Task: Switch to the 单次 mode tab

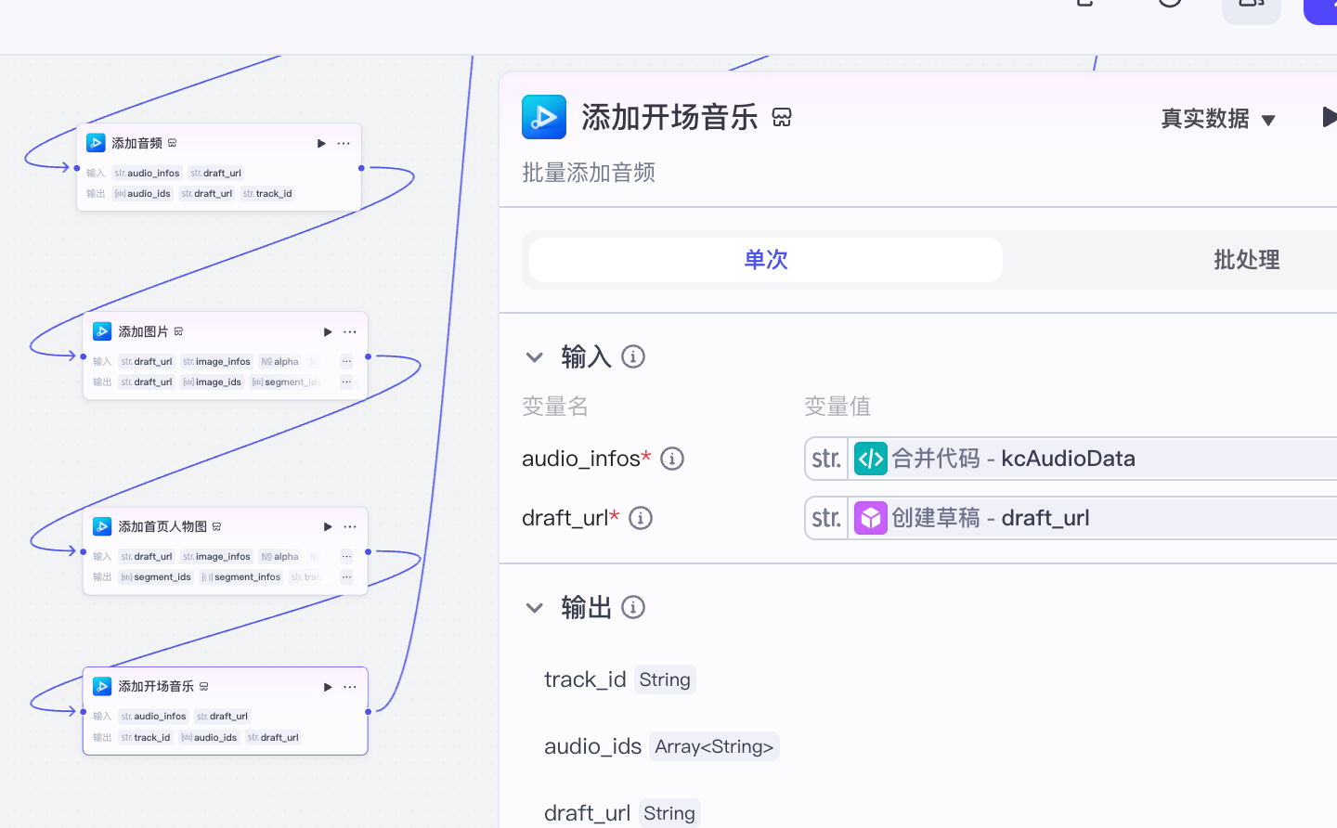Action: coord(765,260)
